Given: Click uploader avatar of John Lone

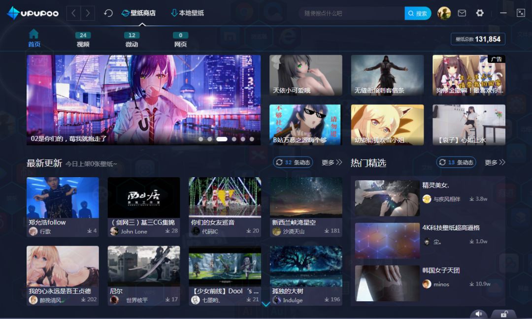Looking at the screenshot, I should (114, 231).
